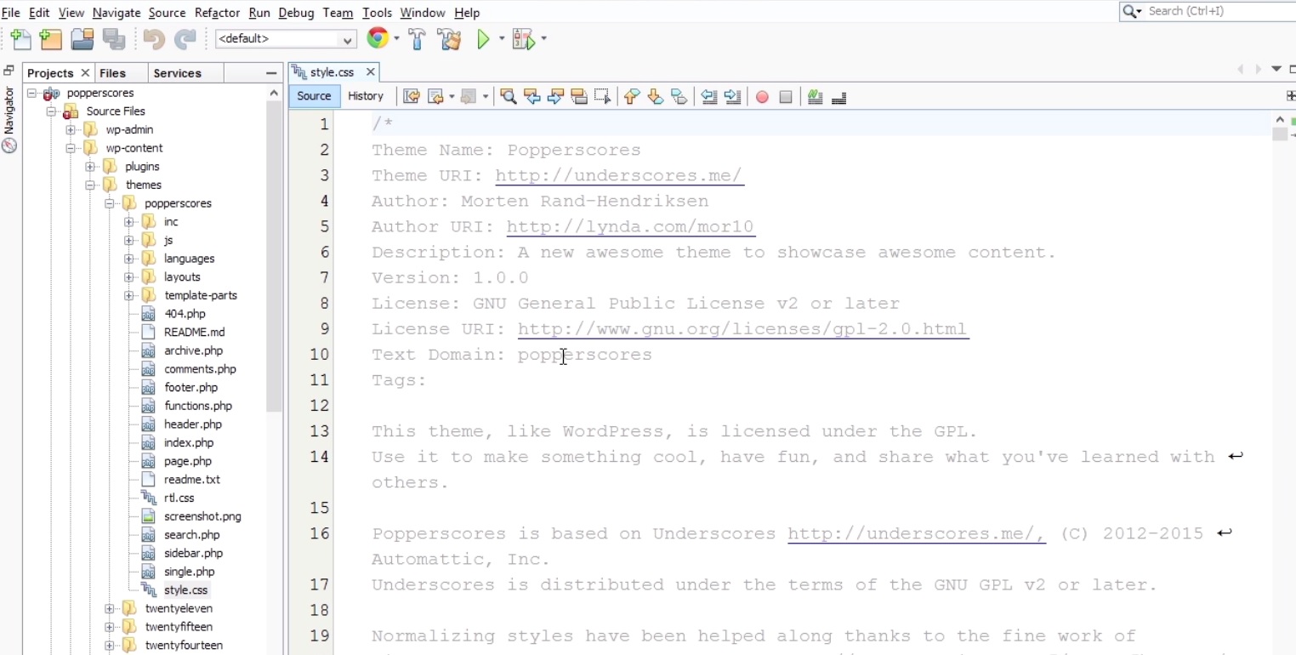Shift the line left in the editor toolbar

709,97
